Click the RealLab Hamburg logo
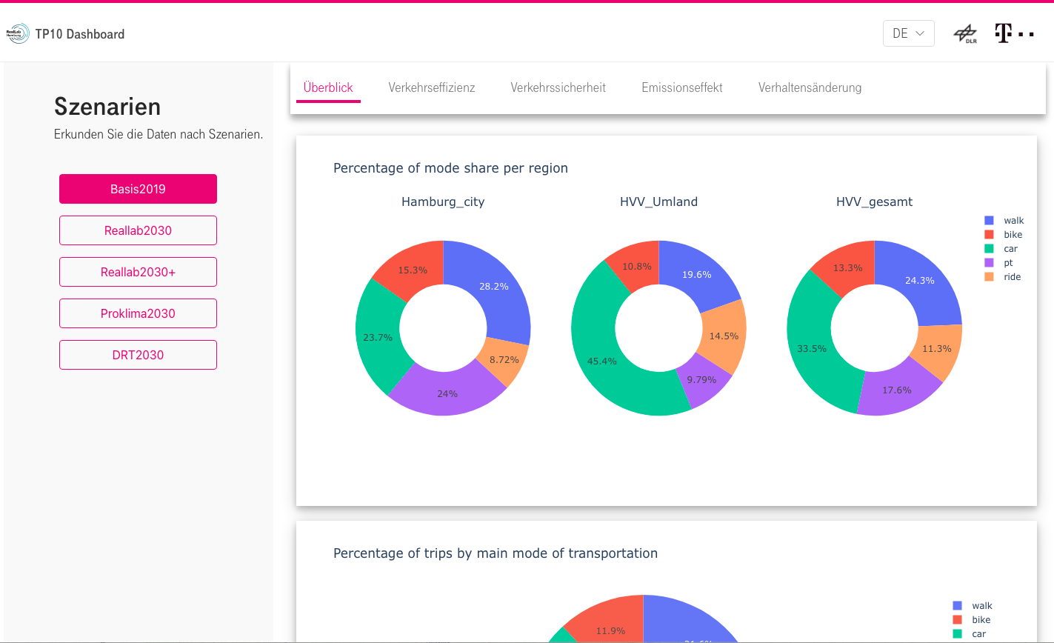 click(x=19, y=33)
